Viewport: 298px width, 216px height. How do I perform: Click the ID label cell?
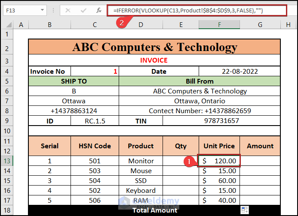coord(49,121)
